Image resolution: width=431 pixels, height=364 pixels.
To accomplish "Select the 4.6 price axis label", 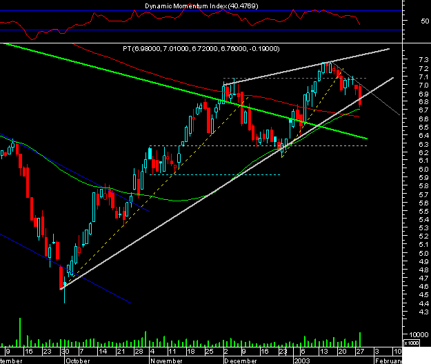I will coord(423,286).
